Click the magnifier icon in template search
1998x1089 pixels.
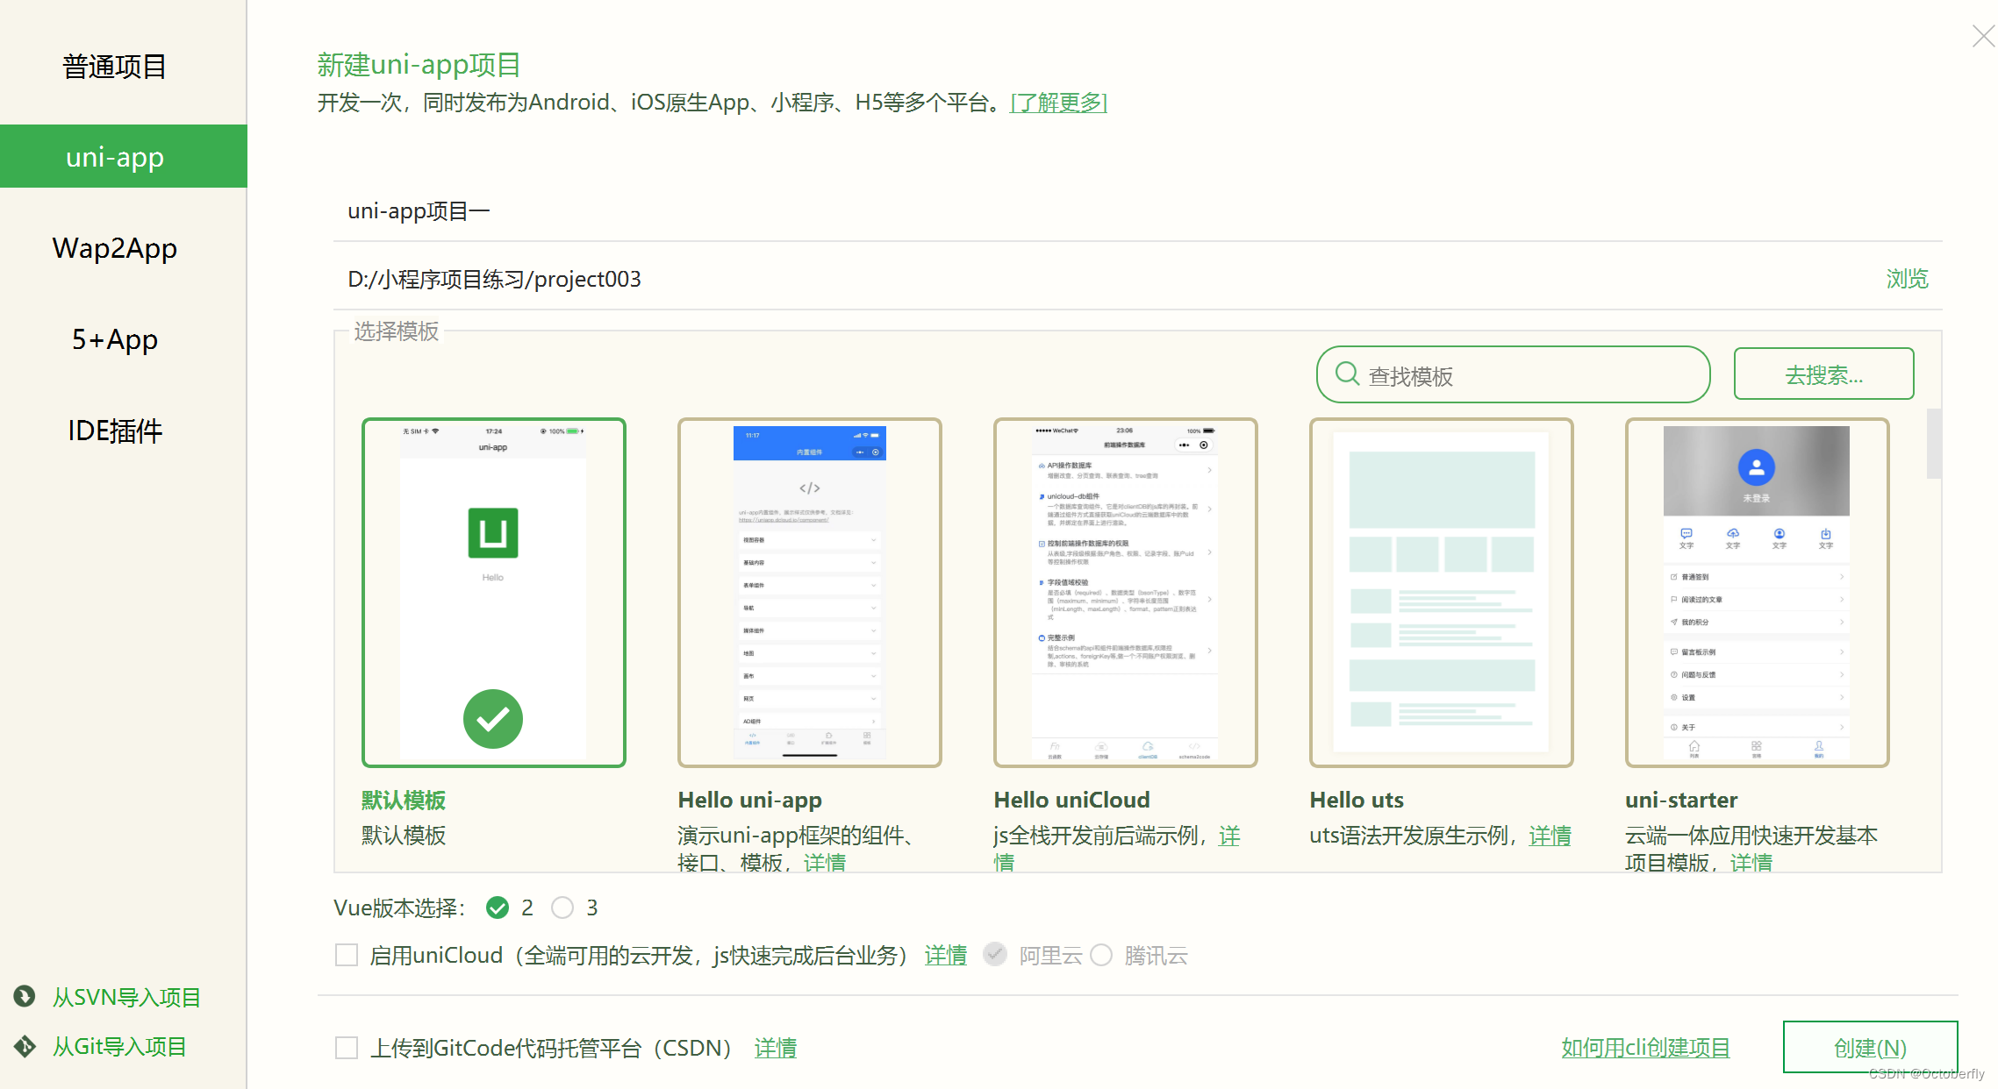coord(1346,374)
